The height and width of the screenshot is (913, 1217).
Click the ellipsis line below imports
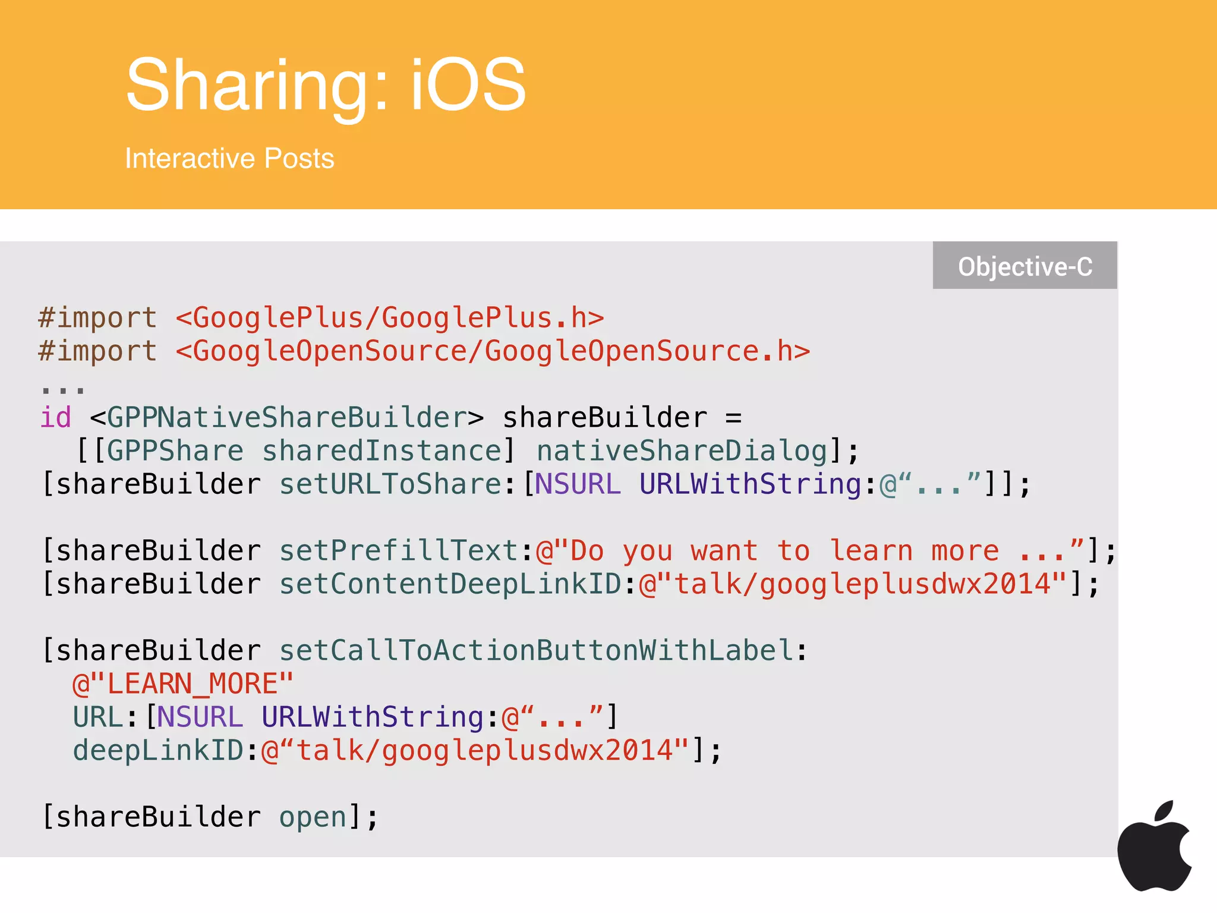click(x=63, y=390)
